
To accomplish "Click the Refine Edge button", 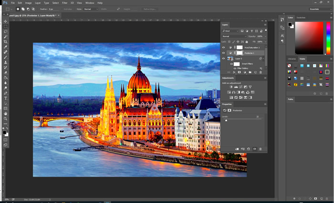I will tap(150, 9).
